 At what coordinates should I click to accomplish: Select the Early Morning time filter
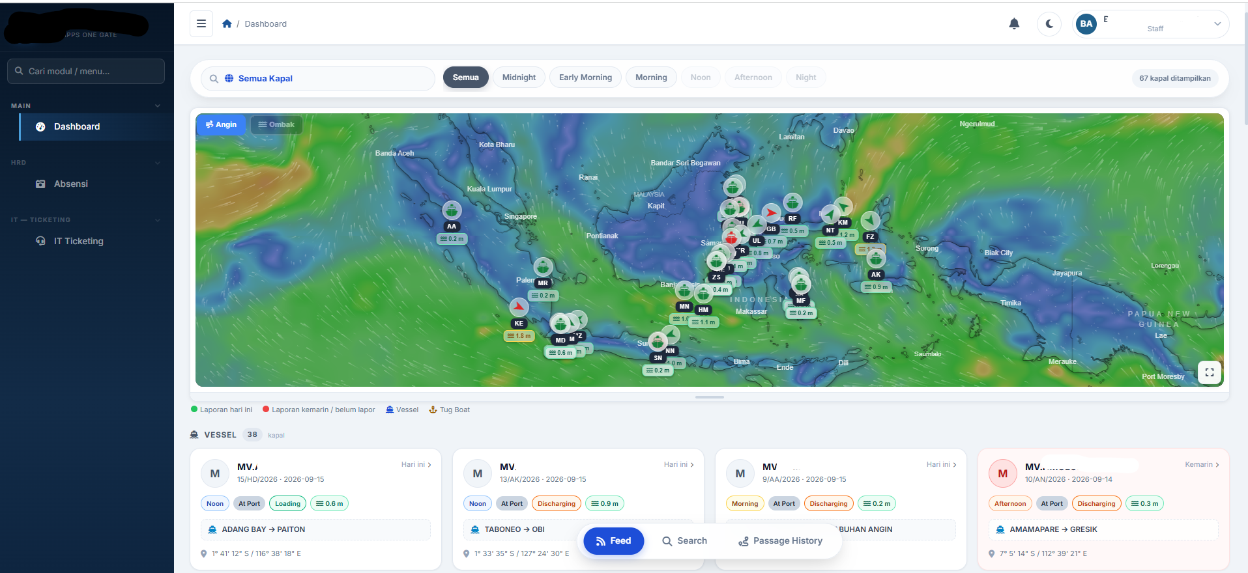pyautogui.click(x=585, y=77)
